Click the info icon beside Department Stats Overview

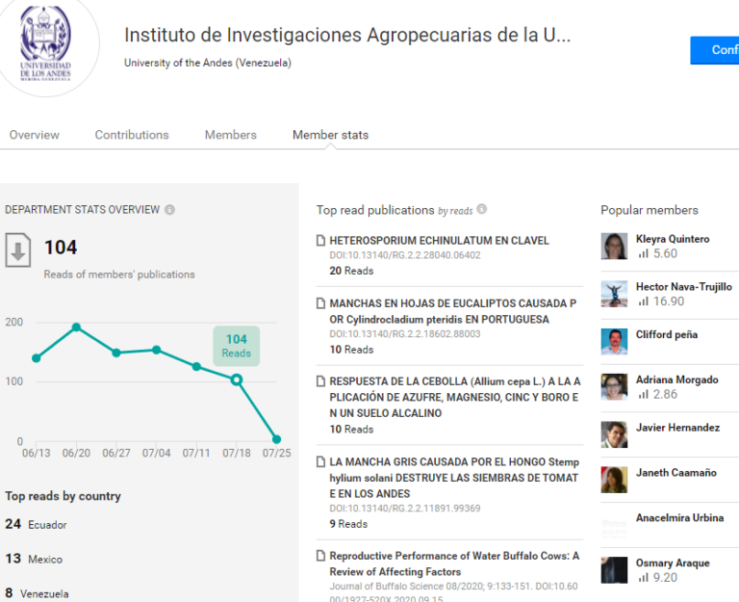(169, 210)
